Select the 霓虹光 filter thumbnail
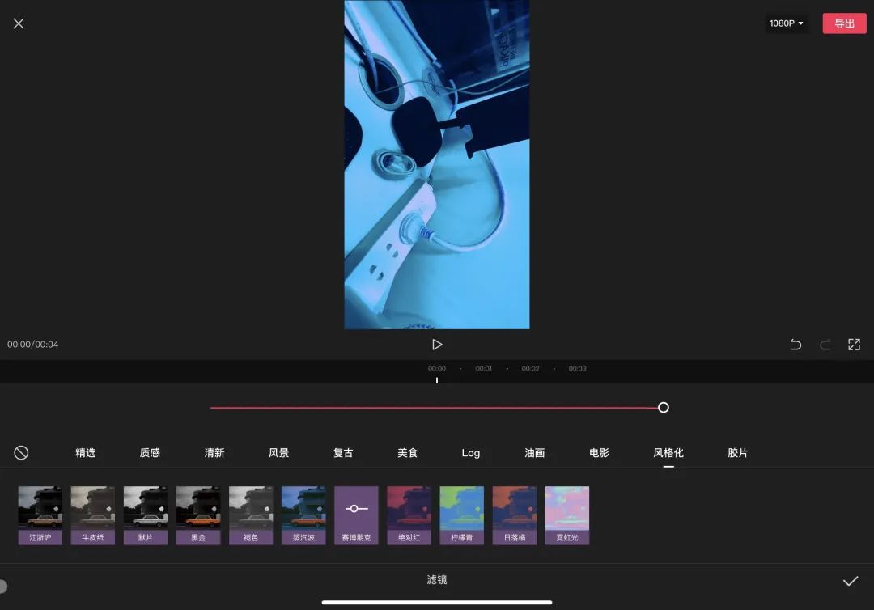The width and height of the screenshot is (874, 610). click(x=566, y=515)
